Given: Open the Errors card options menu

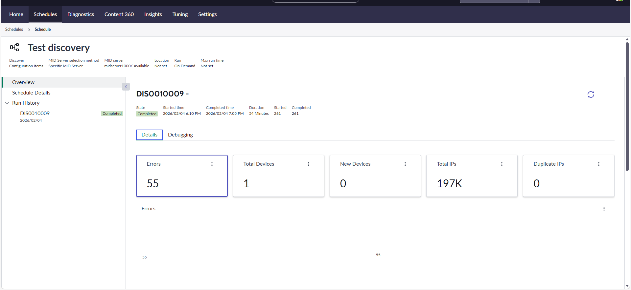Looking at the screenshot, I should tap(212, 164).
